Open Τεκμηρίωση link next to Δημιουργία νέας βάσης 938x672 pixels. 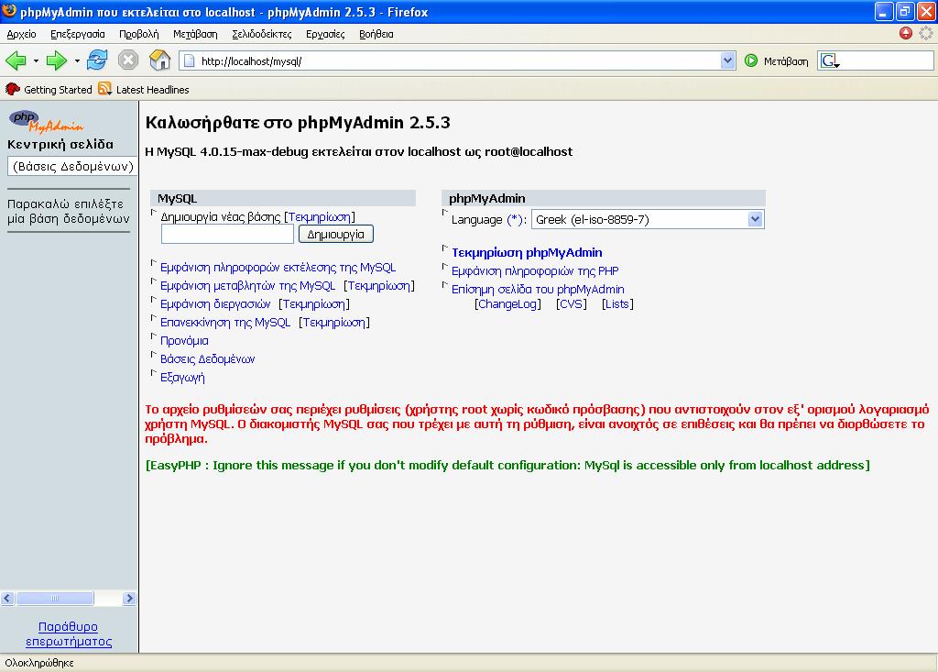[x=320, y=216]
